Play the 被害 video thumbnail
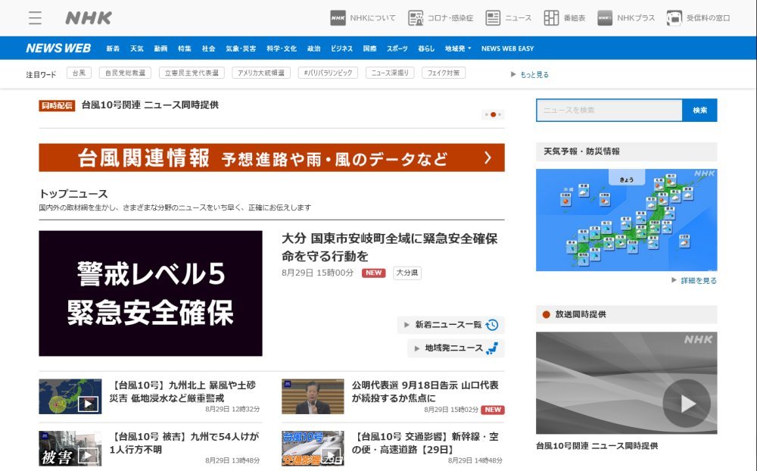 [88, 455]
